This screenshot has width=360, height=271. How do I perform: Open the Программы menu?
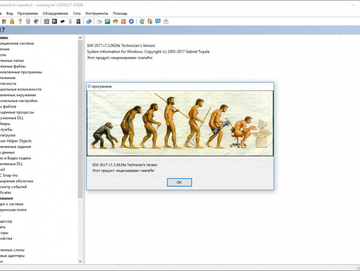pyautogui.click(x=28, y=13)
